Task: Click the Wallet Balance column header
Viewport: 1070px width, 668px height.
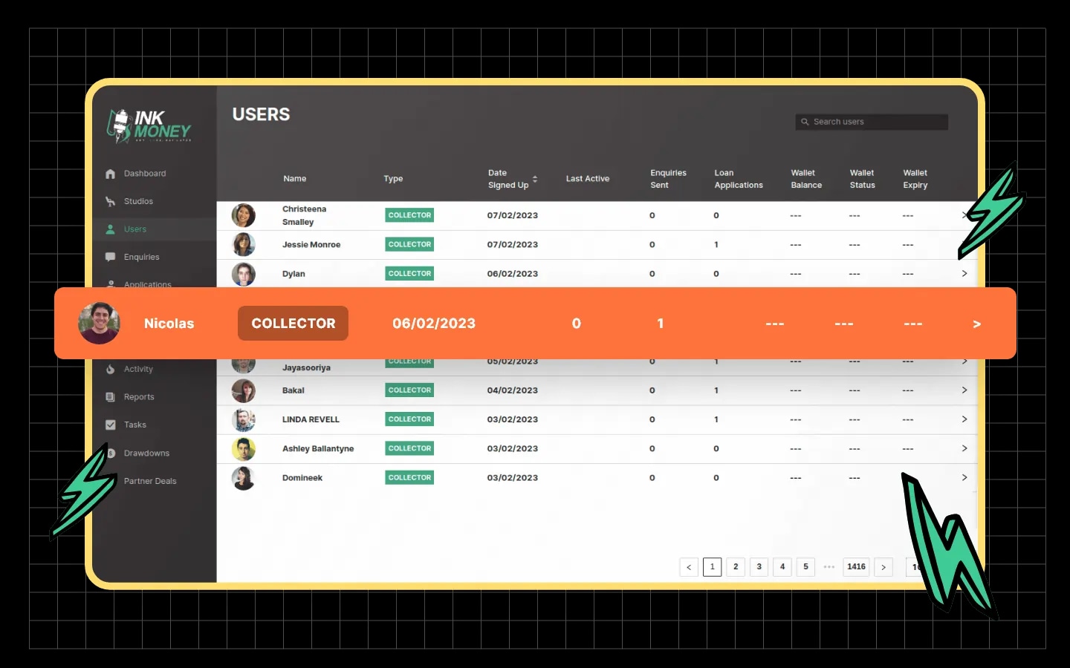Action: point(806,179)
